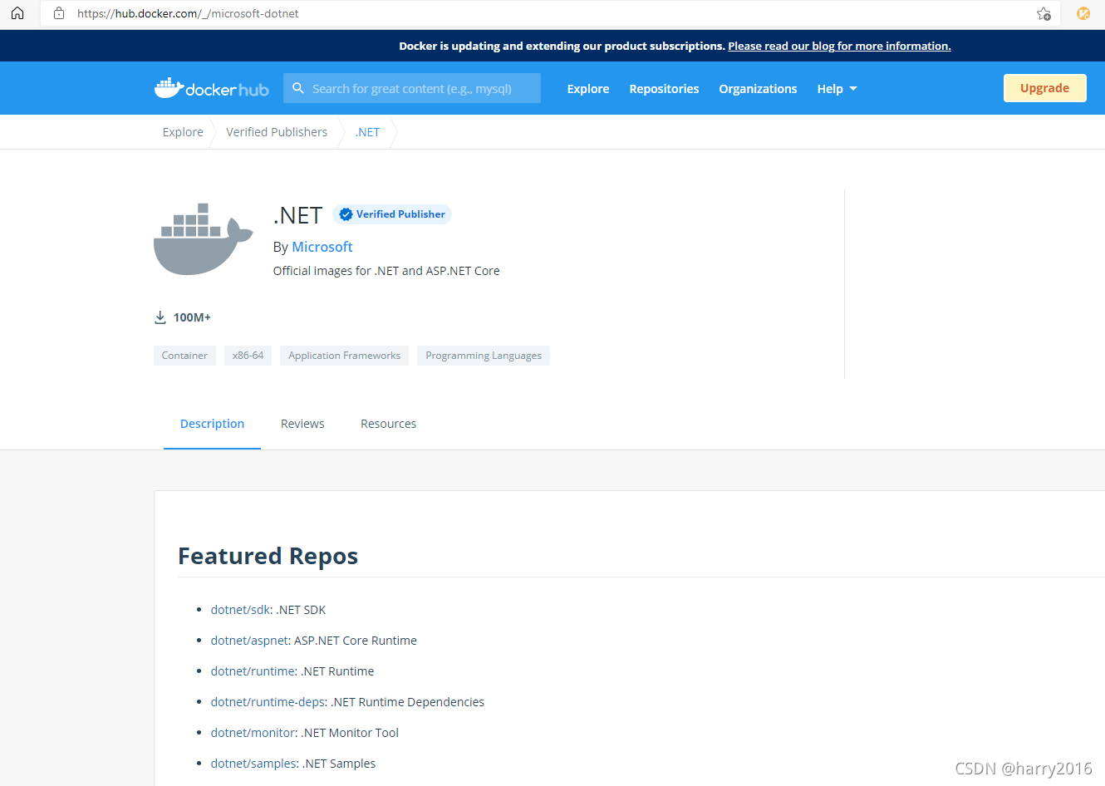
Task: Click the site lock icon in address bar
Action: pyautogui.click(x=59, y=13)
